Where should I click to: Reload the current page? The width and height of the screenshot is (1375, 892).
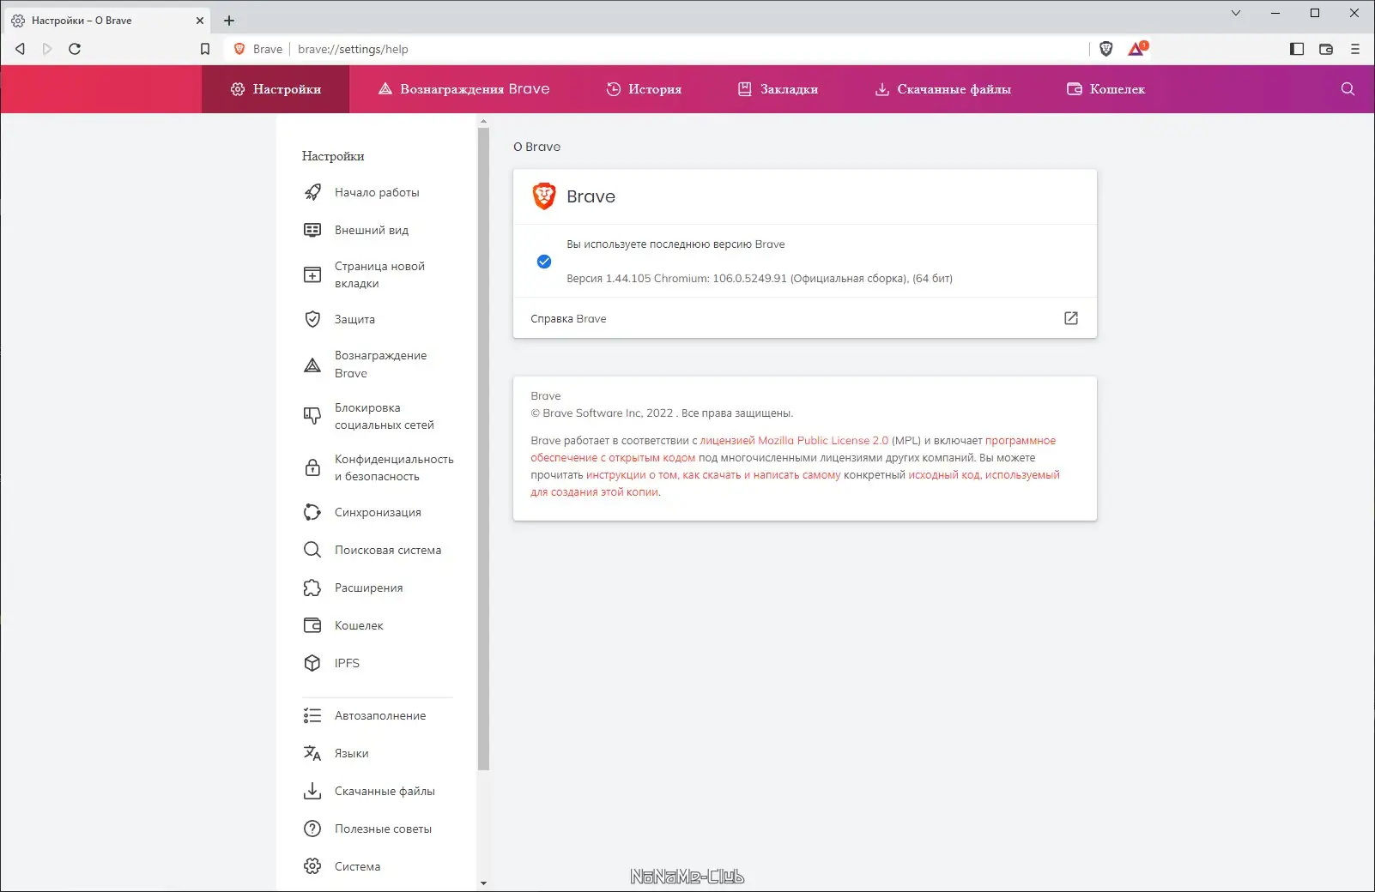coord(75,49)
